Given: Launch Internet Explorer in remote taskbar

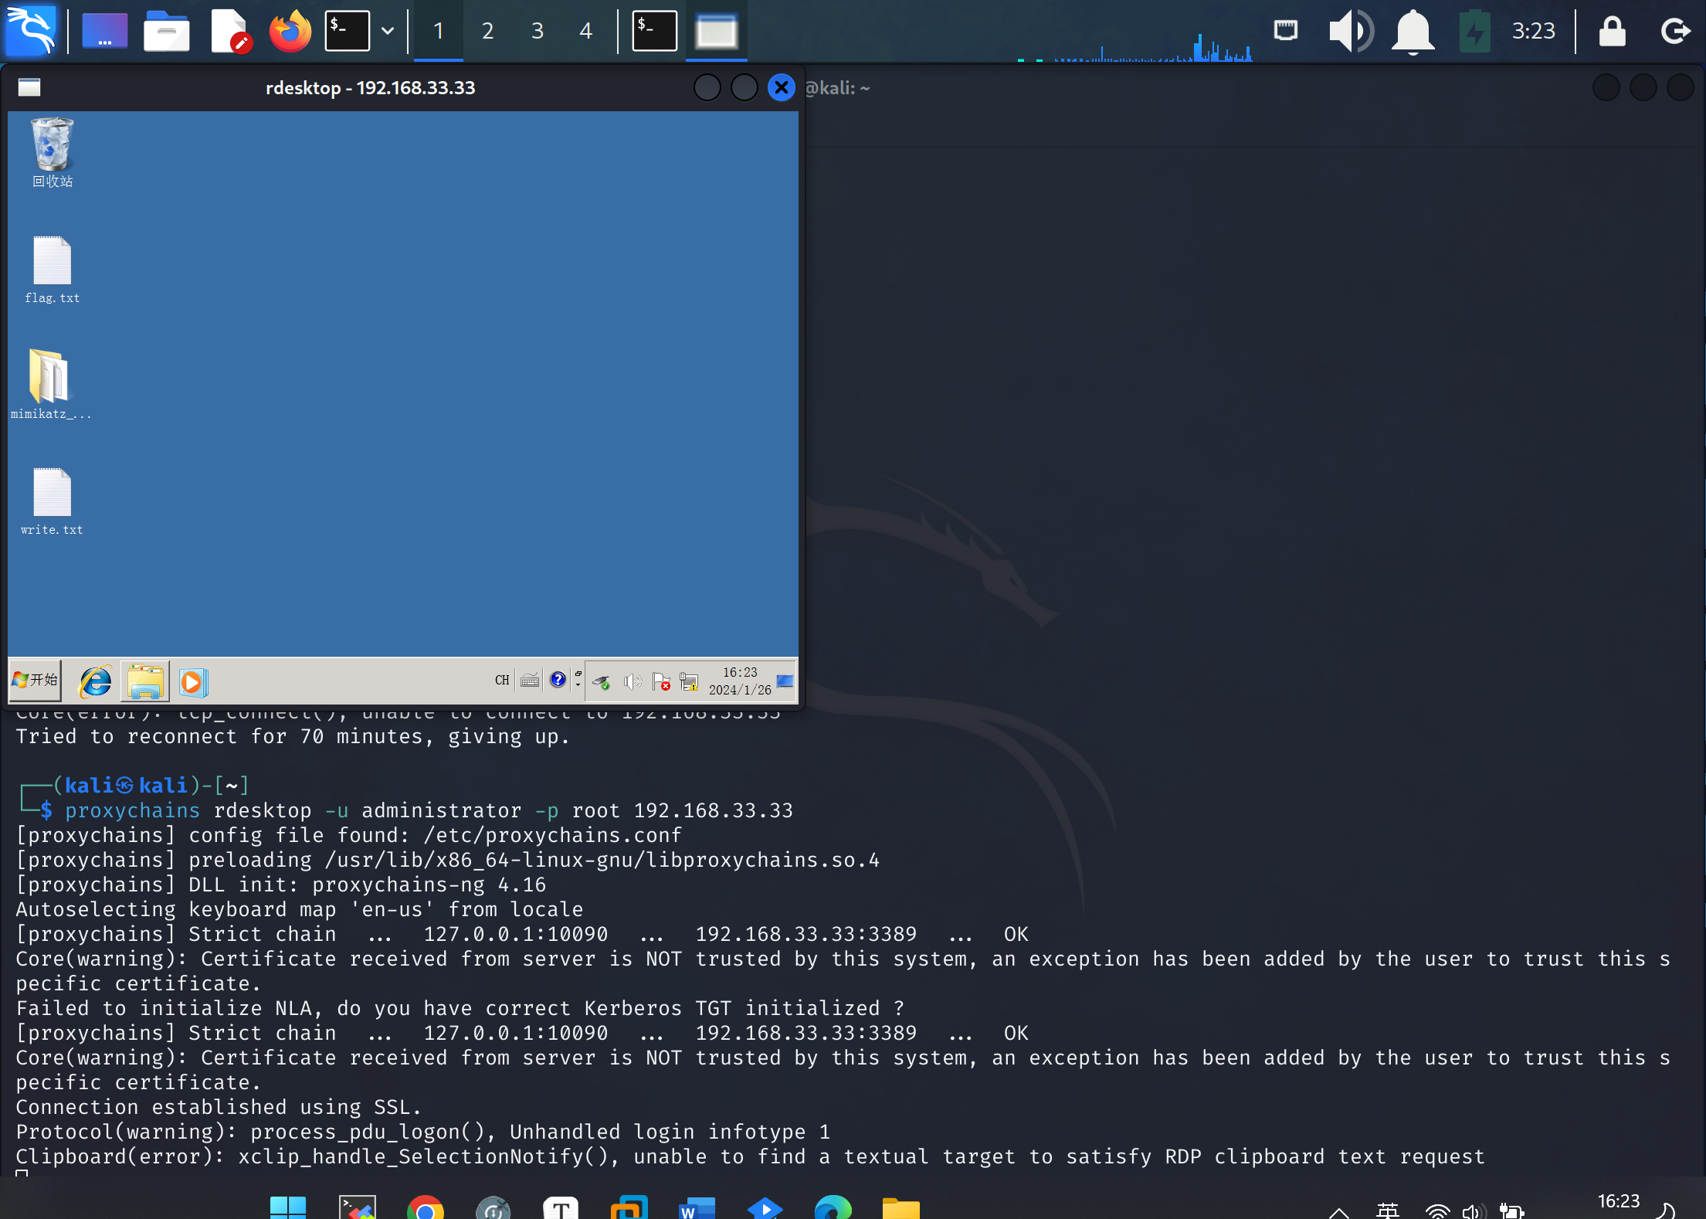Looking at the screenshot, I should click(96, 681).
